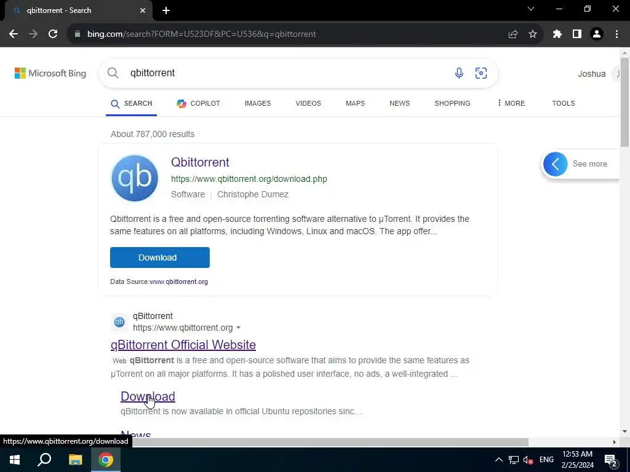This screenshot has height=472, width=630.
Task: Click the blue Download button
Action: 160,258
